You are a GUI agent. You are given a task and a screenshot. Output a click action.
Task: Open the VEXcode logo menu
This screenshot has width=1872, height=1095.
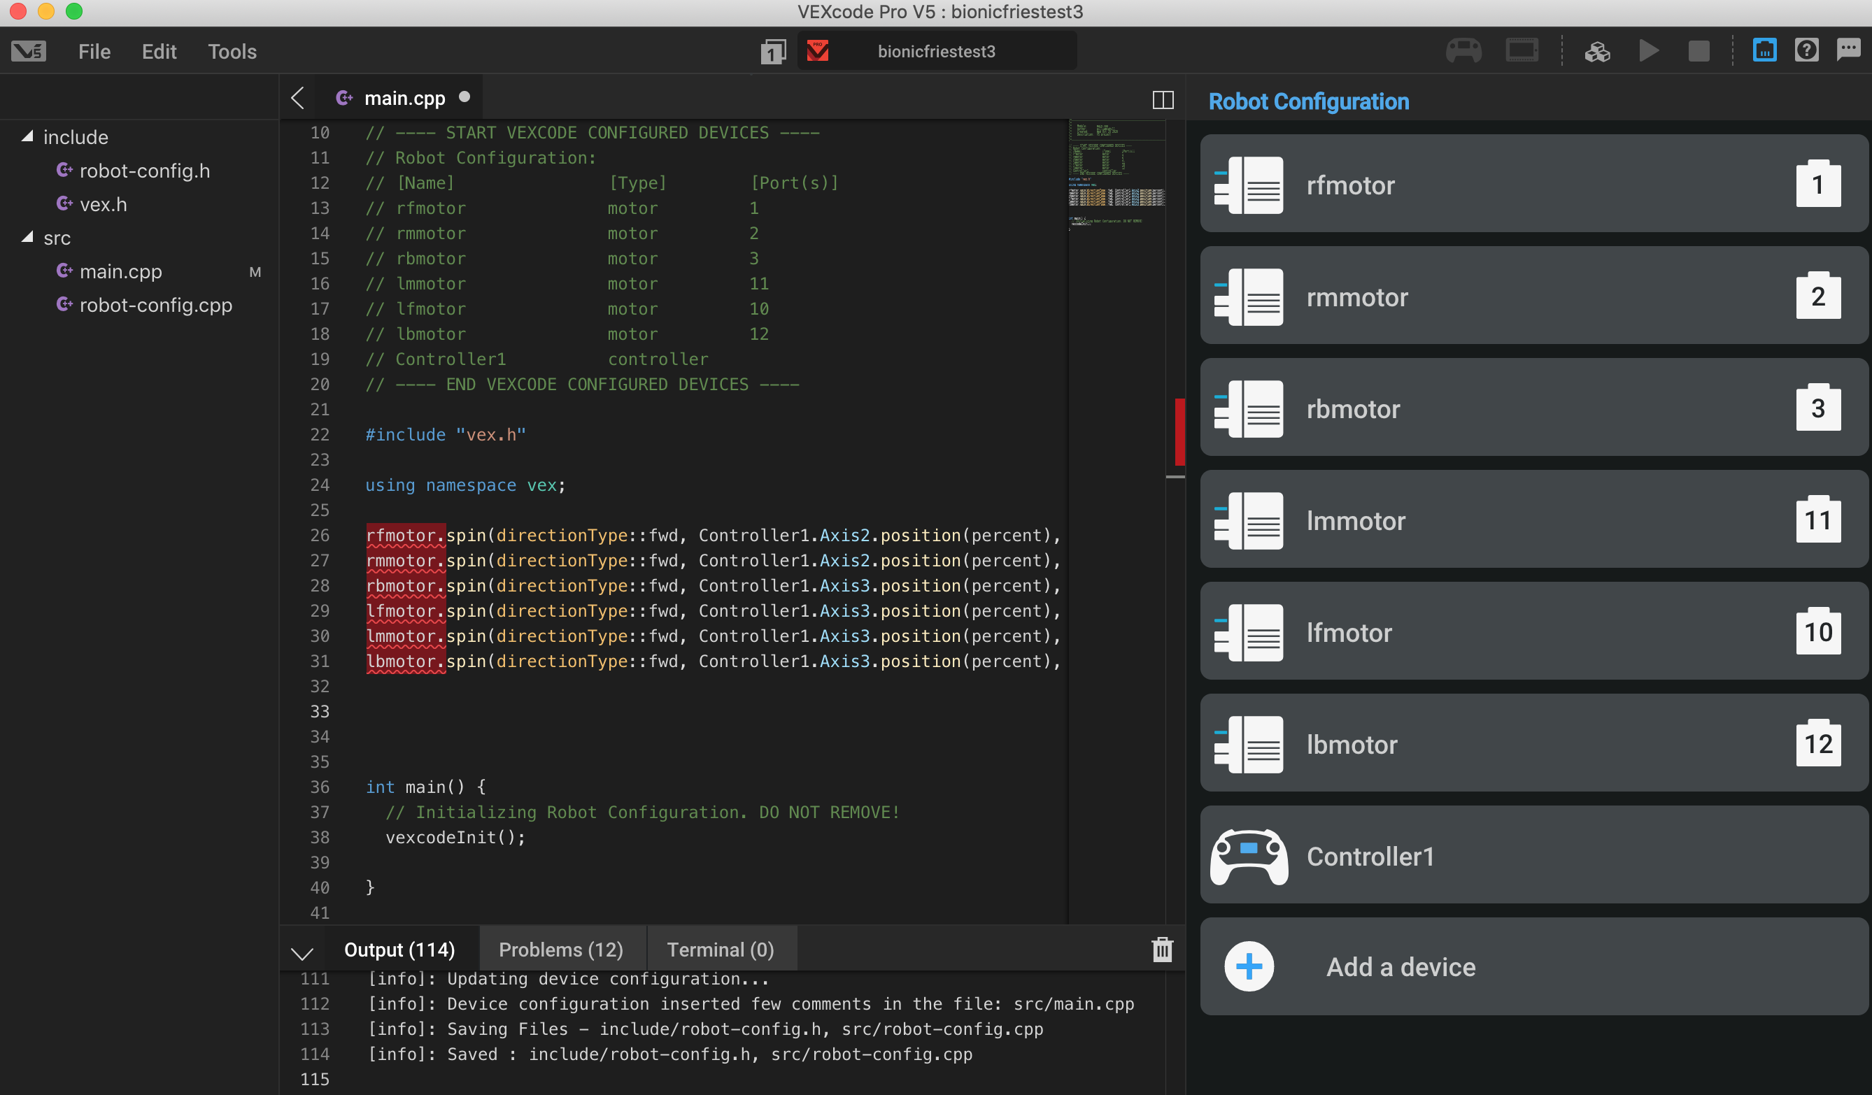(28, 50)
